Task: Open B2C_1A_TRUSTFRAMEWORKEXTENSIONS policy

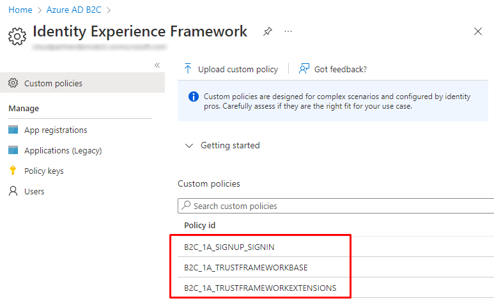Action: point(260,287)
